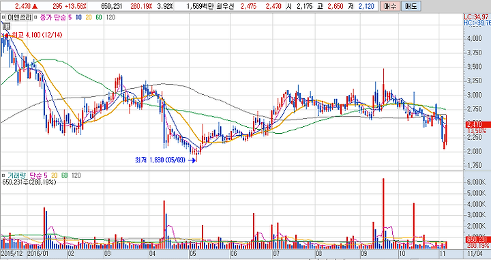Click the 4,000K volume axis label

(477, 204)
